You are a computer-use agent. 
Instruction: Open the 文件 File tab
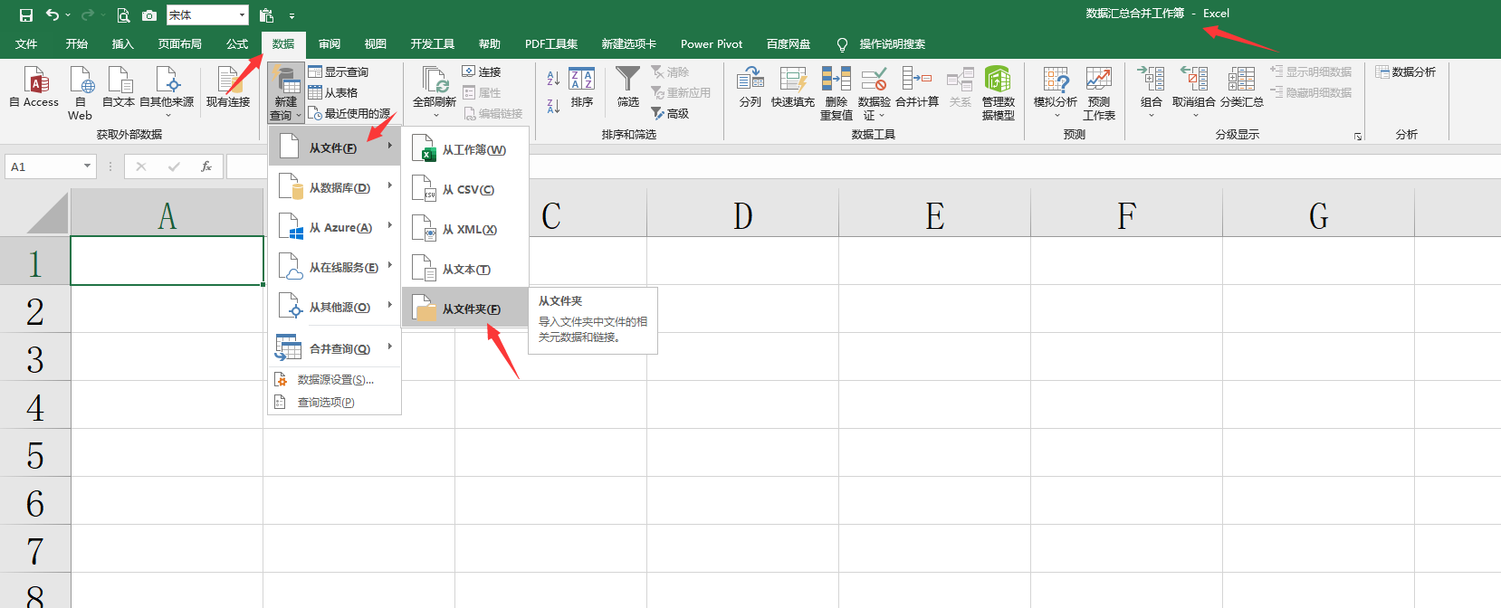[x=26, y=43]
